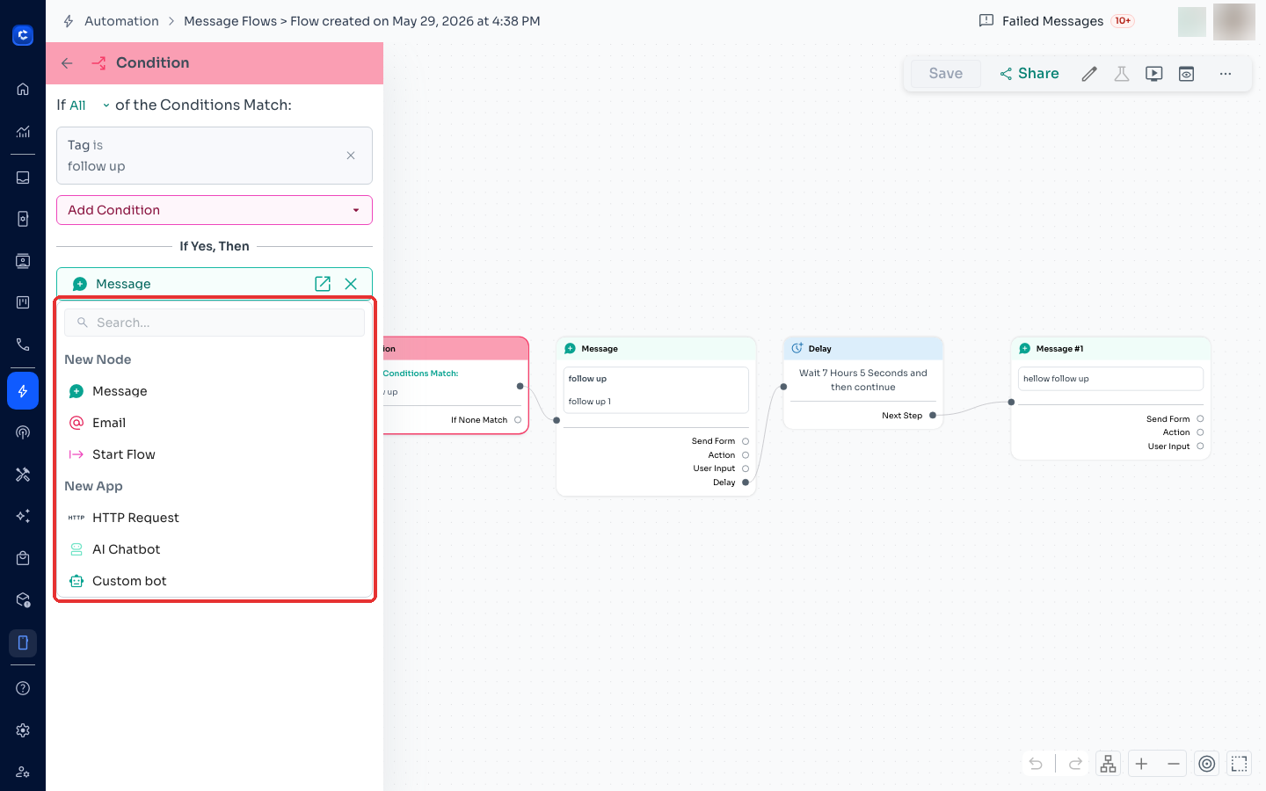Click the undo arrow on canvas controls

pos(1036,764)
